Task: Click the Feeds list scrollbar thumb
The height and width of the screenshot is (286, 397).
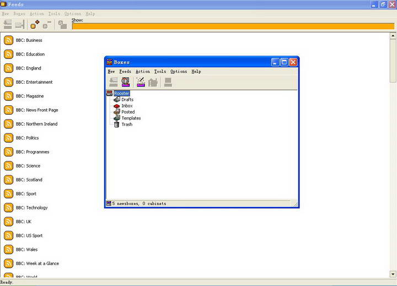Action: [393, 61]
